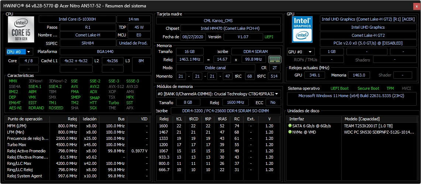Viewport: 421px width, 184px height.
Task: Click the ECC No field
Action: 273,102
